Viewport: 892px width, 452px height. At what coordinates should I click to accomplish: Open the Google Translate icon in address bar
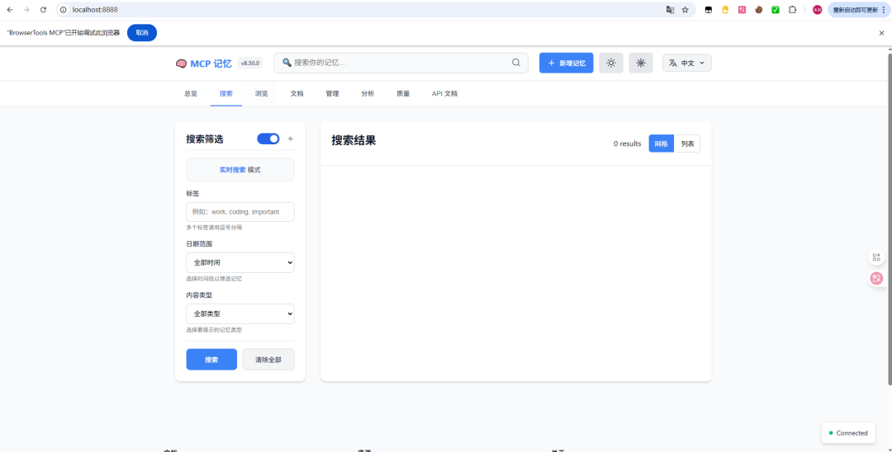point(670,10)
